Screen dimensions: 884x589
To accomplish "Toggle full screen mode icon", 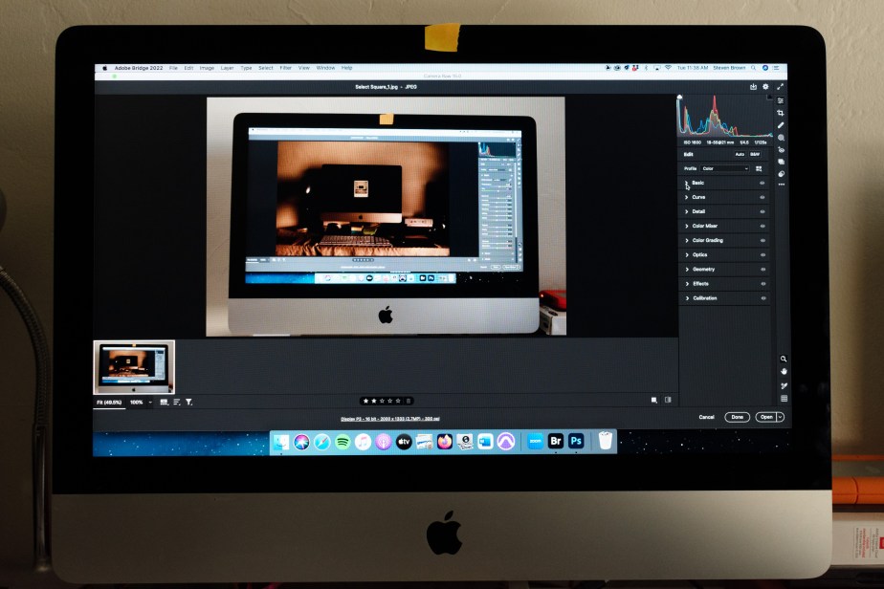I will click(780, 87).
